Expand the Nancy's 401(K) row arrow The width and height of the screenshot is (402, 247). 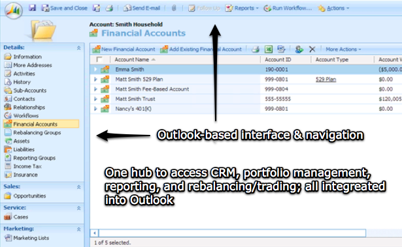tap(95, 109)
